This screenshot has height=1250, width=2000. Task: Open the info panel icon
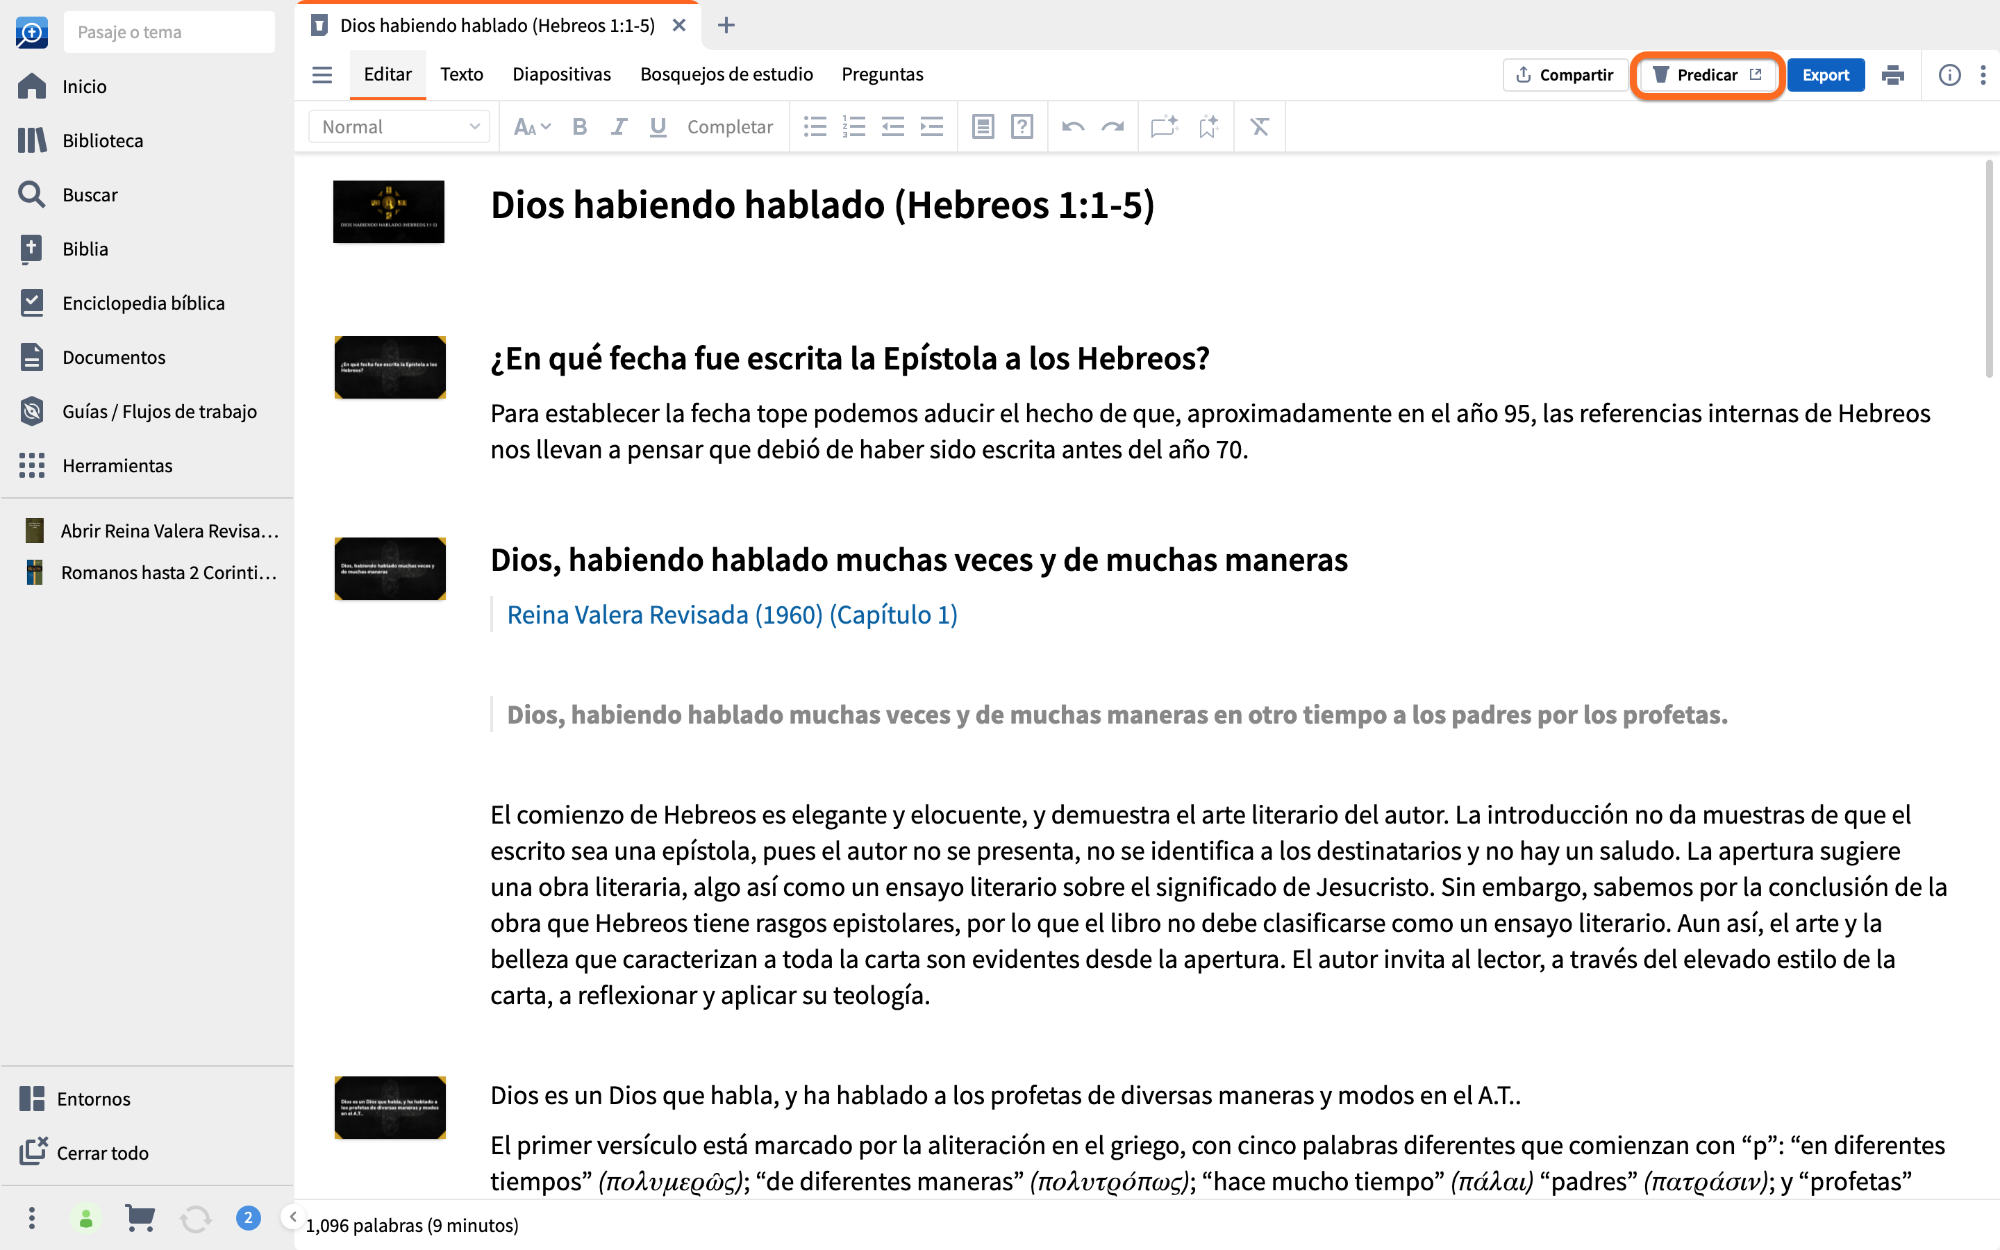(x=1949, y=75)
